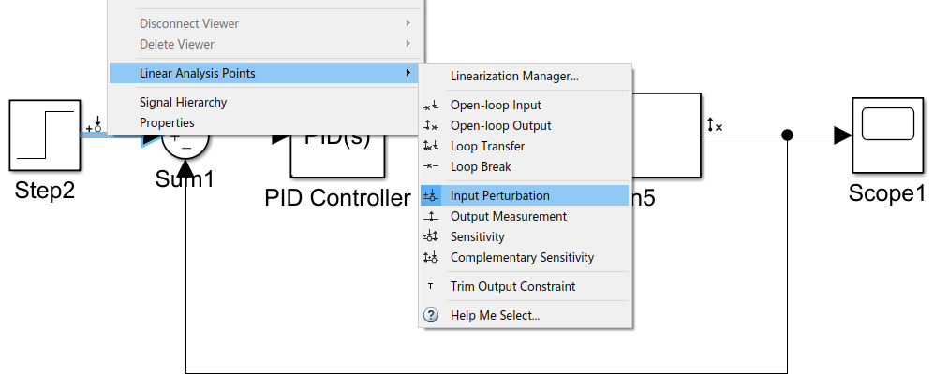Open Properties from the context menu
This screenshot has height=385, width=934.
coord(167,123)
